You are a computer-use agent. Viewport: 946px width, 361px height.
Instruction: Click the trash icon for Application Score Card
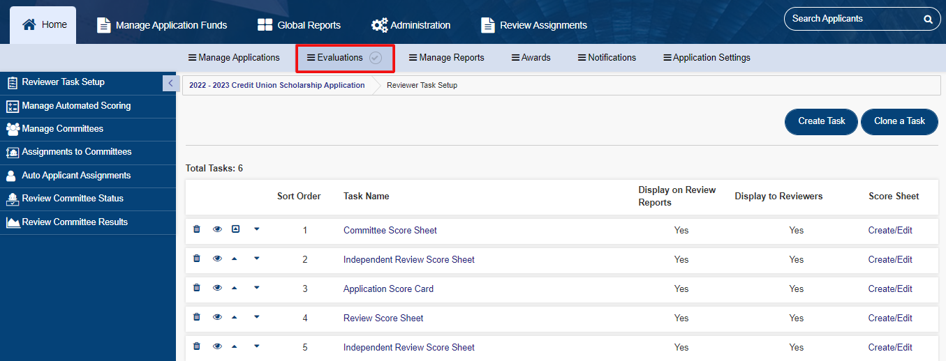197,288
